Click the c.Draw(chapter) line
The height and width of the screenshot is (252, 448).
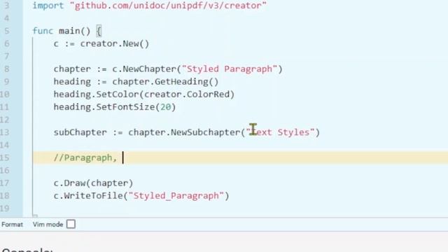93,183
